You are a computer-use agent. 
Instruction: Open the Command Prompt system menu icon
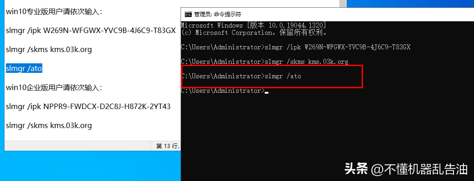188,14
